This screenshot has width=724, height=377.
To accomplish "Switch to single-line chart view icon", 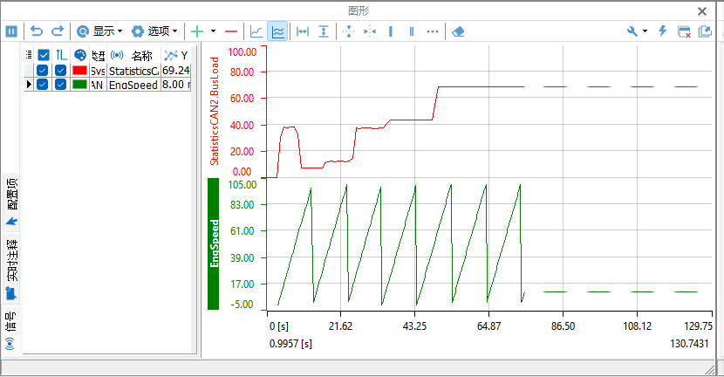I will tap(256, 31).
